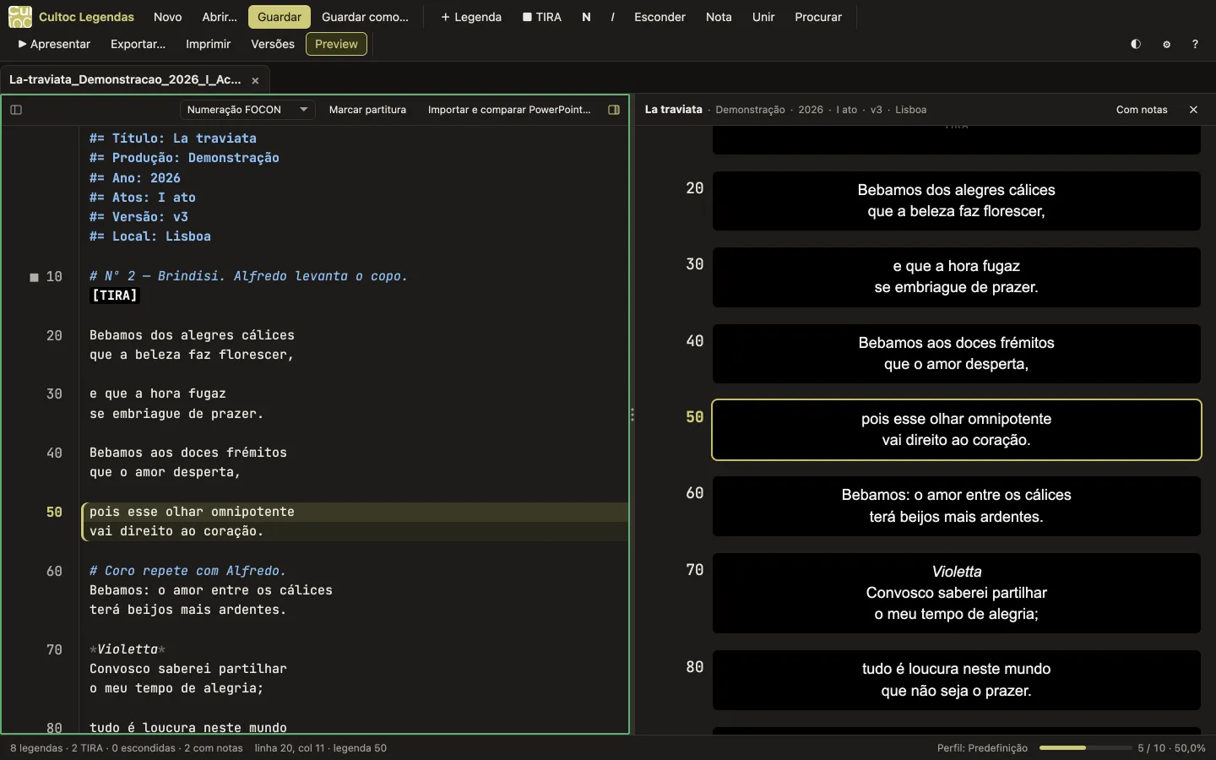Toggle the Preview button

[336, 44]
